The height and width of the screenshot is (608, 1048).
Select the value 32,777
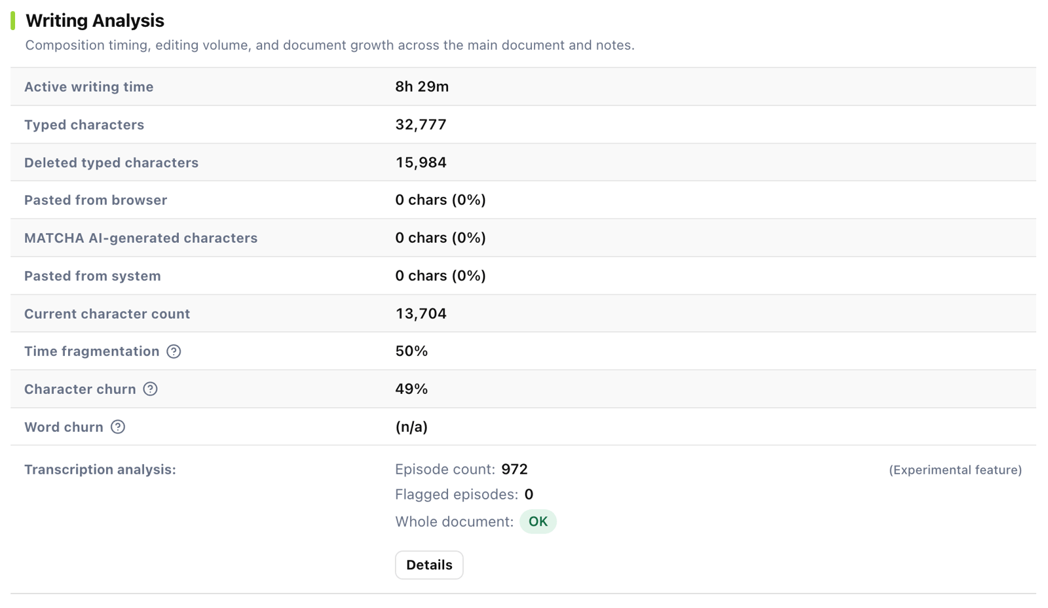(421, 125)
